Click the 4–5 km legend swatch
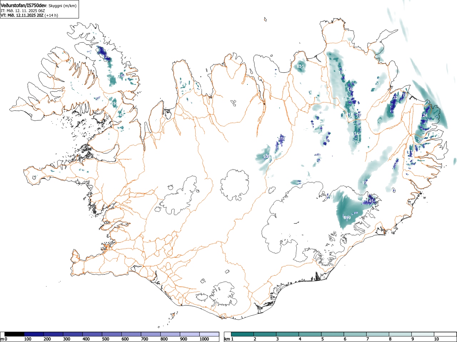 (310, 334)
